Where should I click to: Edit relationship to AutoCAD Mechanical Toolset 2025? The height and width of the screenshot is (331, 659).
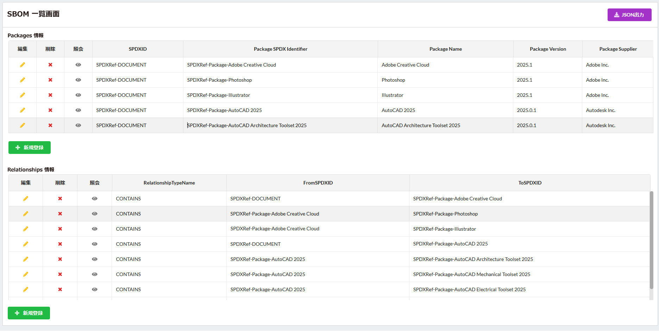tap(26, 274)
